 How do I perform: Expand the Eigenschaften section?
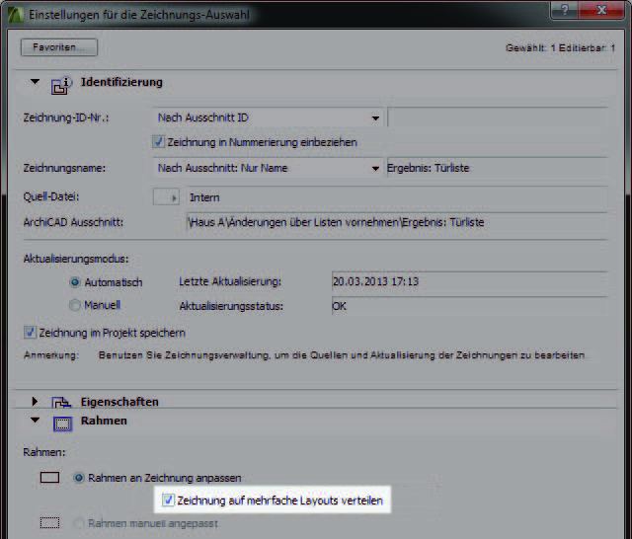[36, 401]
